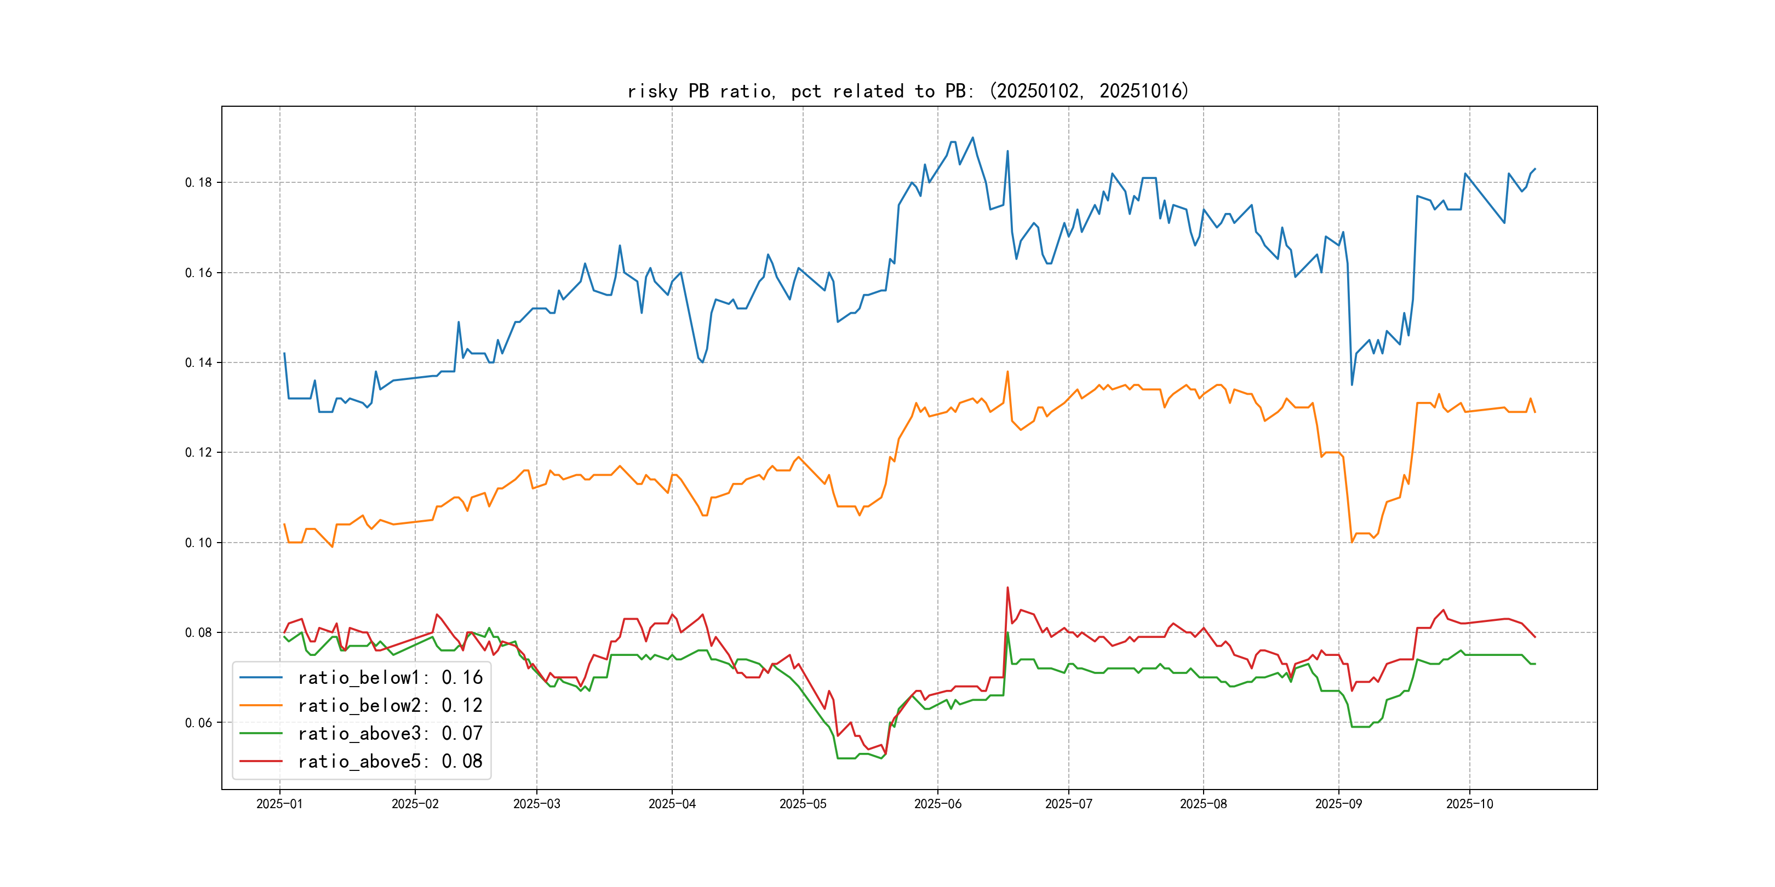
Task: Click the ratio_below1 legend label
Action: [x=390, y=678]
